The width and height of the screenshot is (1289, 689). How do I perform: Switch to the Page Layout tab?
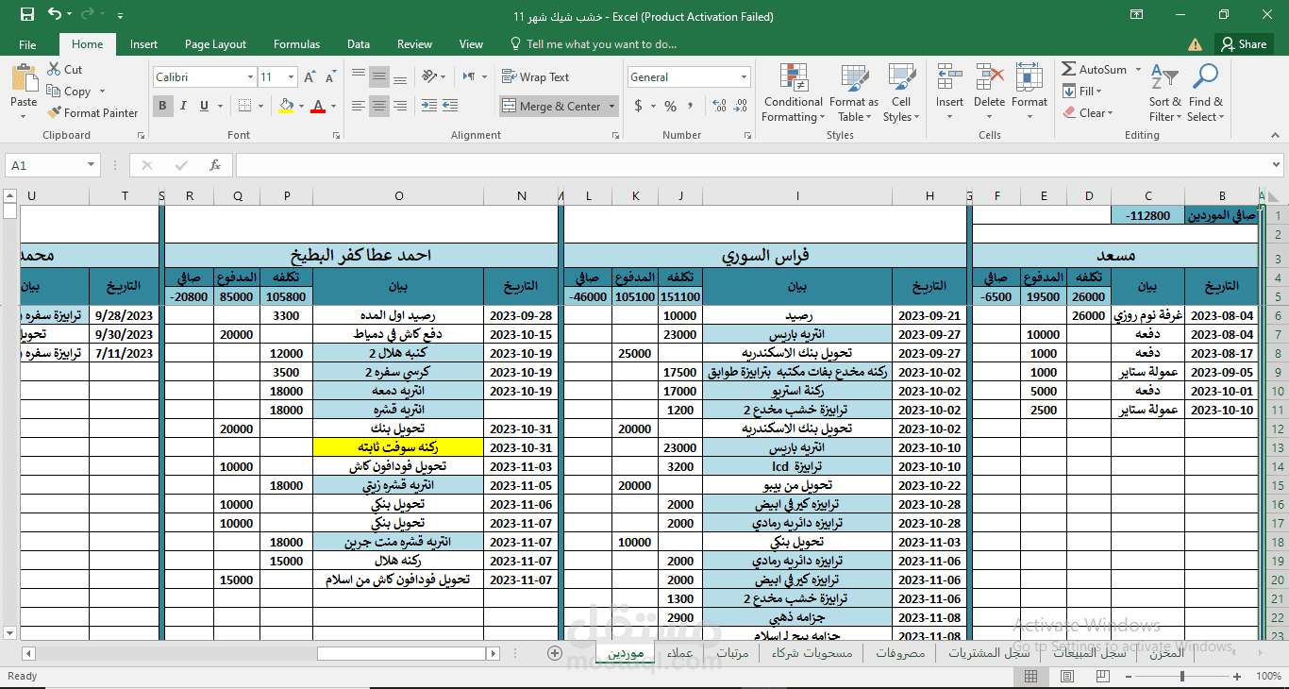215,44
